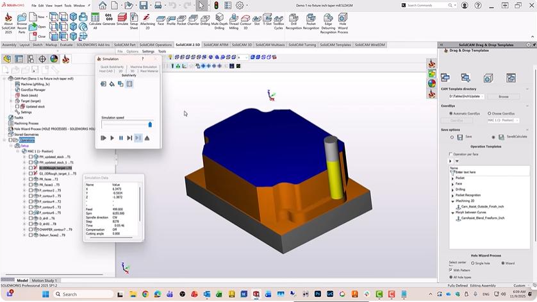The height and width of the screenshot is (302, 537).
Task: Open the MAC 1 position dropdown
Action: 503,121
